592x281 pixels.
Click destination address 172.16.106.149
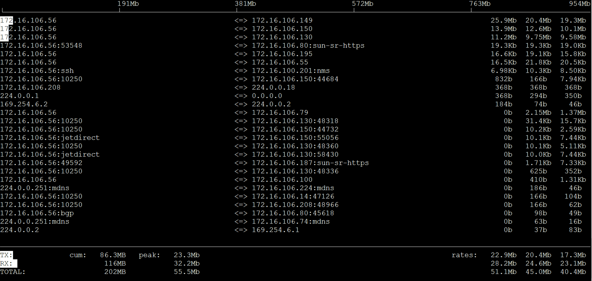tap(282, 21)
